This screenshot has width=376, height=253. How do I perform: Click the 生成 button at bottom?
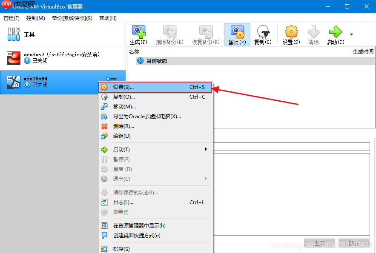pyautogui.click(x=319, y=242)
